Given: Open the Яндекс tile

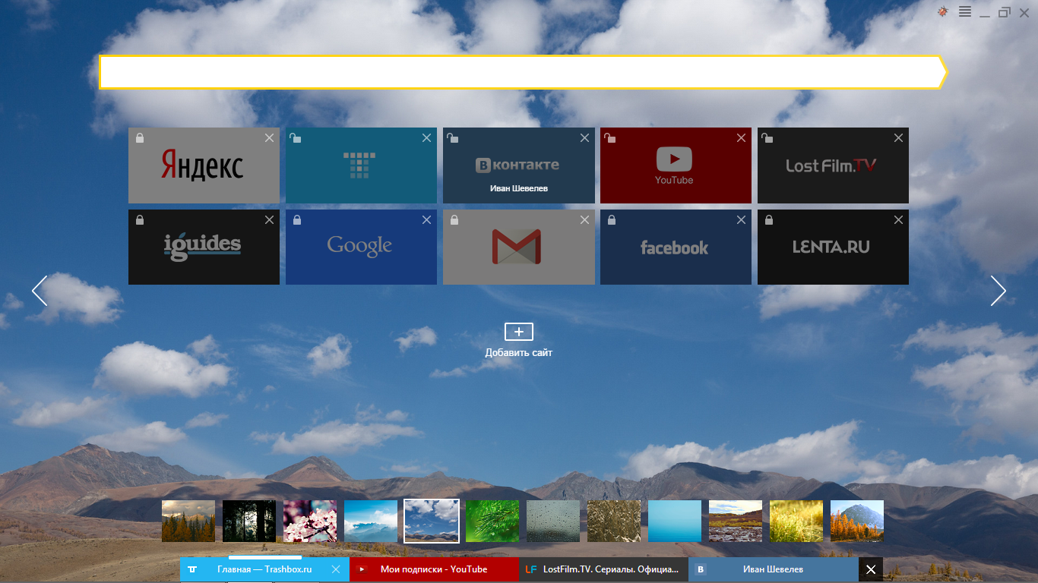Looking at the screenshot, I should tap(204, 165).
